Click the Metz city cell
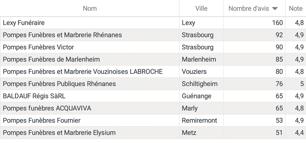Image resolution: width=306 pixels, height=143 pixels. [x=202, y=133]
